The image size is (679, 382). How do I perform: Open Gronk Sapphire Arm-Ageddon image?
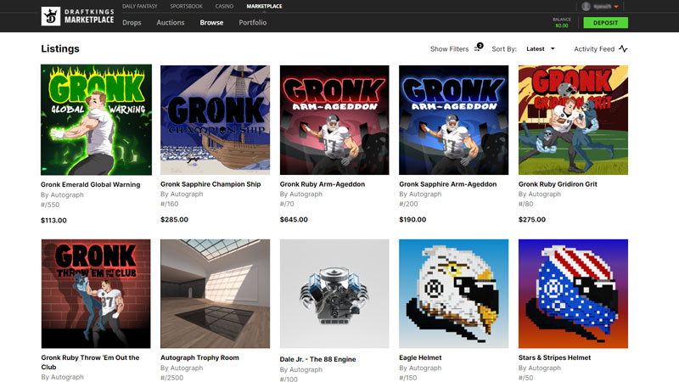click(x=454, y=120)
